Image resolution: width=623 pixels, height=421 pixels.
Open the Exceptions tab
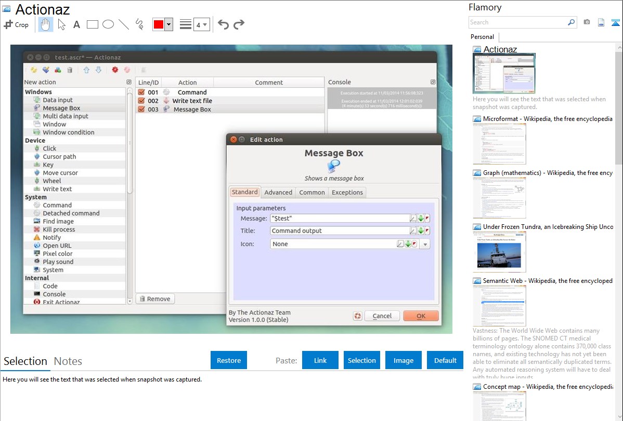(347, 193)
